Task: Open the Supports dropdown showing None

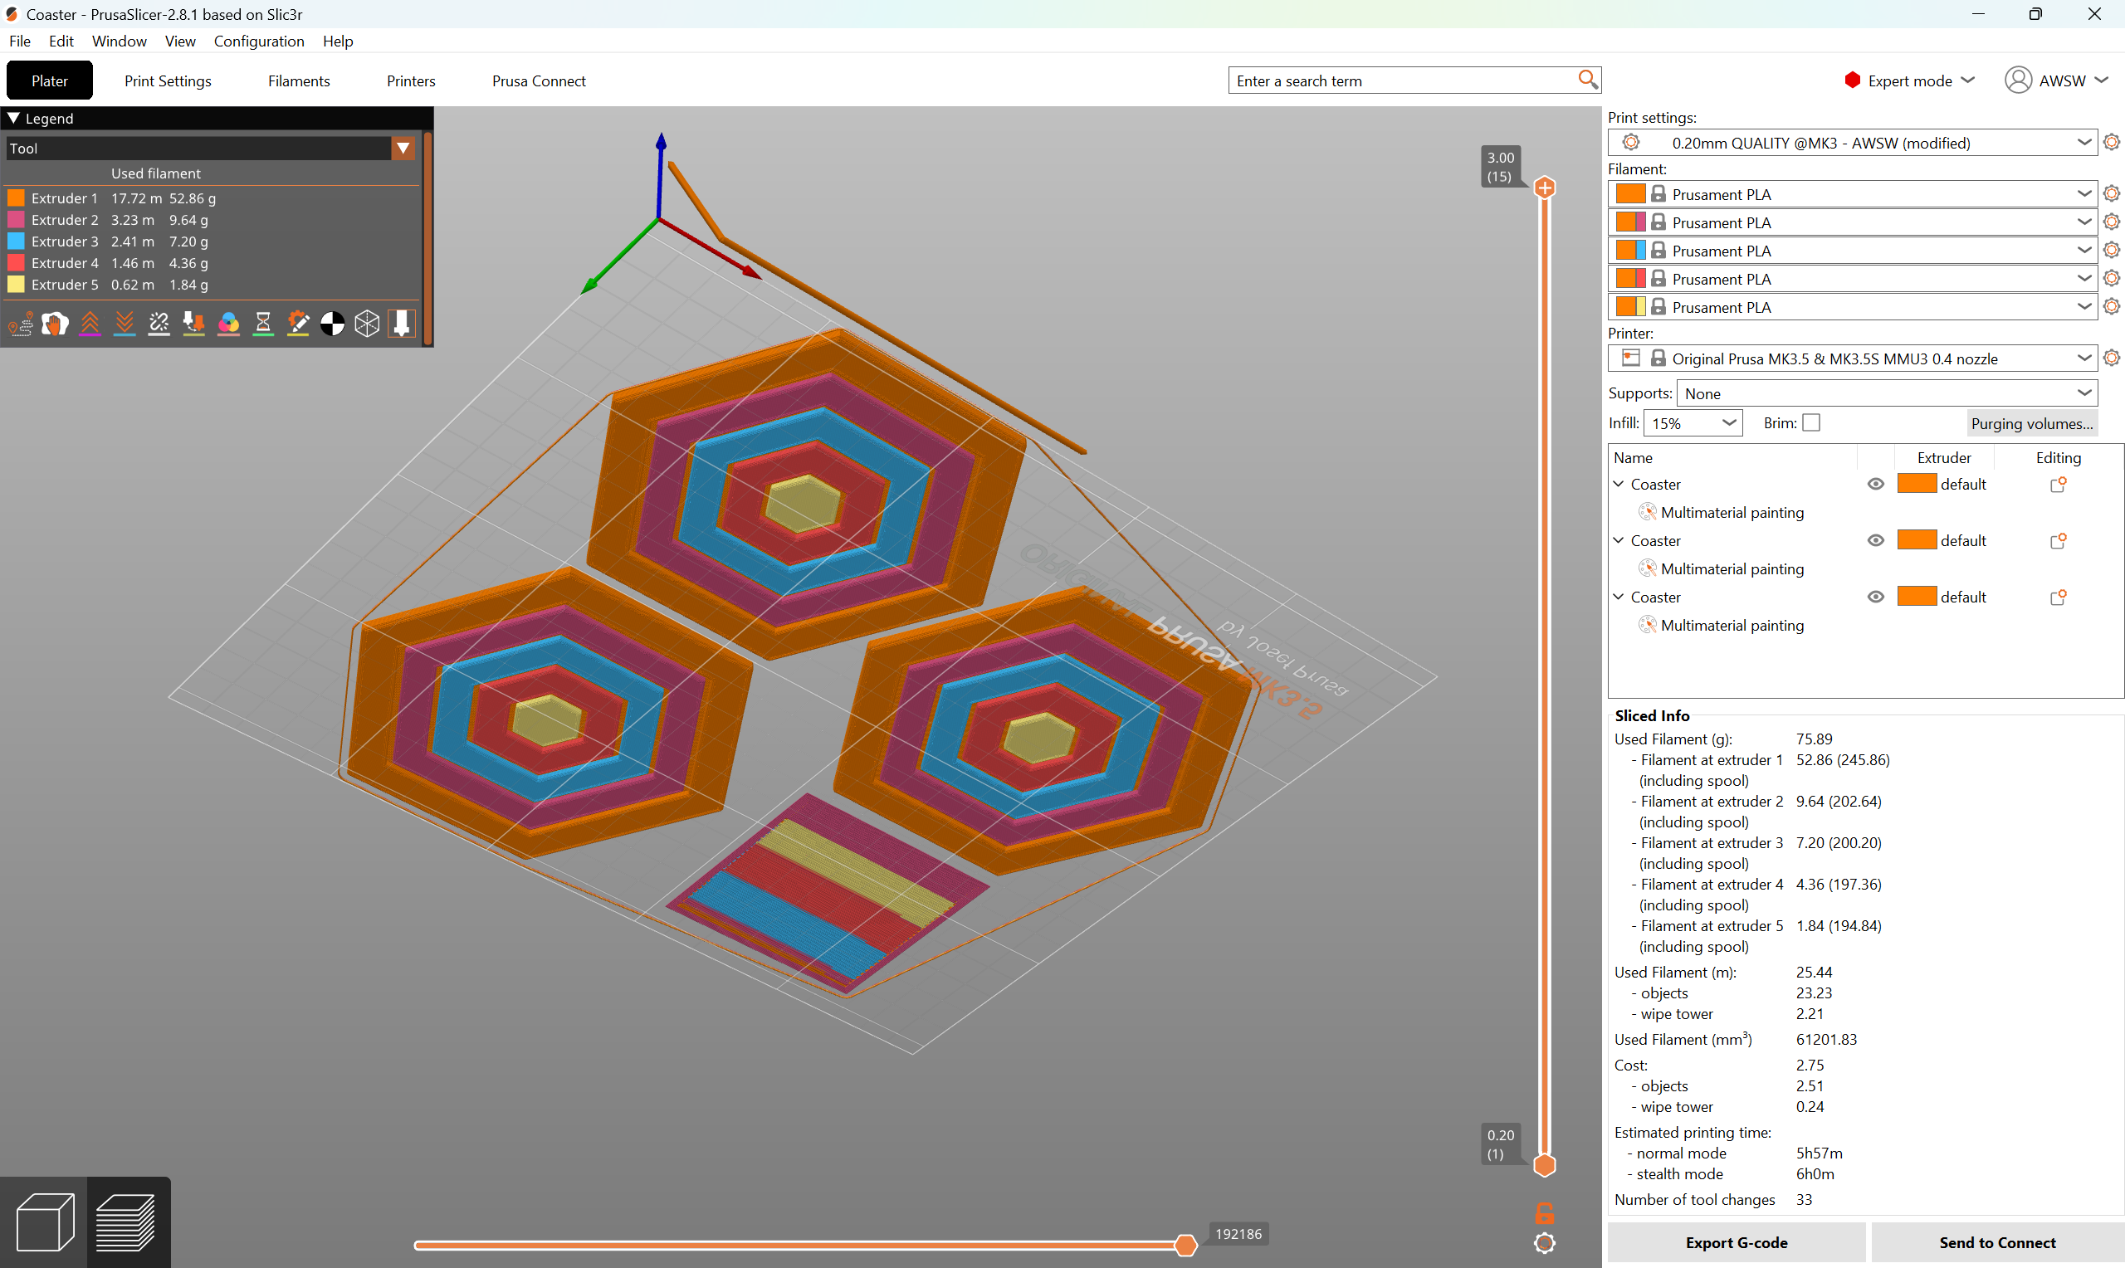Action: pyautogui.click(x=1887, y=393)
